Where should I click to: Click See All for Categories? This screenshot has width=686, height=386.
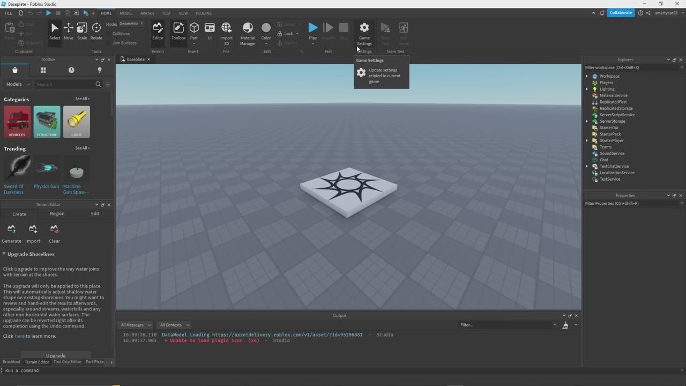click(x=83, y=99)
